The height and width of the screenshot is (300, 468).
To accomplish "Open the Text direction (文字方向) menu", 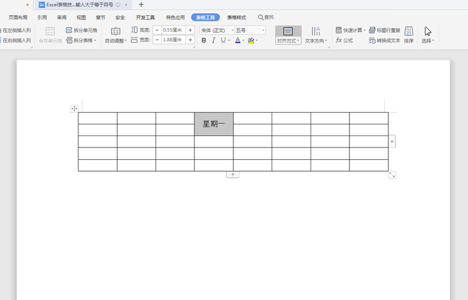I will click(x=316, y=35).
